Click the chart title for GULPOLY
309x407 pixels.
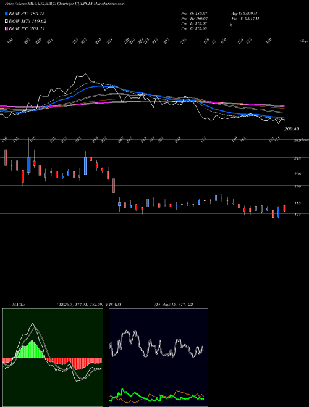(64, 4)
